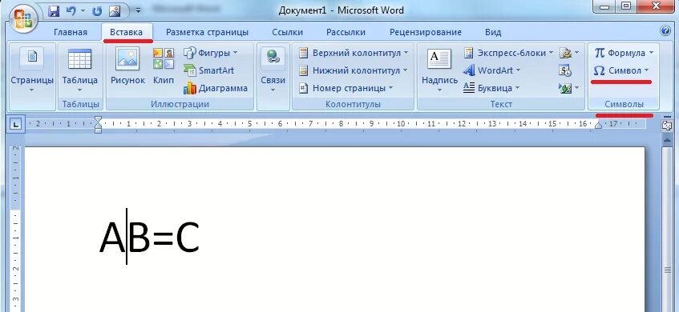679x312 pixels.
Task: Expand the Связи links group
Action: pos(273,71)
